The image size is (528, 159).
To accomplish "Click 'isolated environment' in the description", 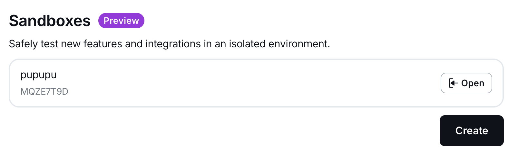I will [279, 44].
